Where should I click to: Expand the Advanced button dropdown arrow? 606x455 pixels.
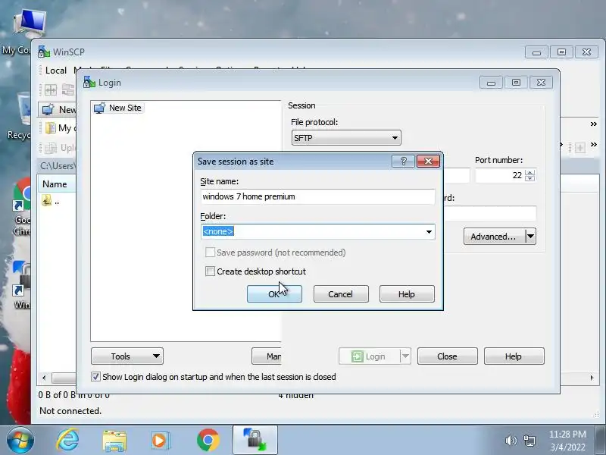(531, 237)
